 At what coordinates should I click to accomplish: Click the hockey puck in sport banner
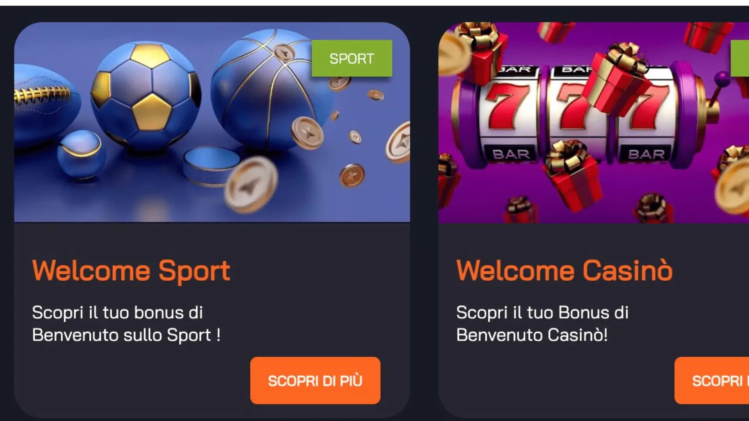(x=211, y=165)
